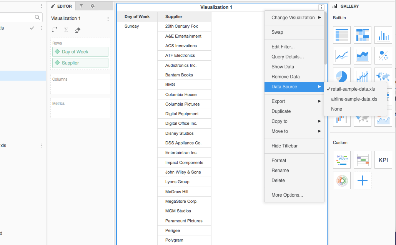Click the check mark beside first dataset

pyautogui.click(x=32, y=28)
